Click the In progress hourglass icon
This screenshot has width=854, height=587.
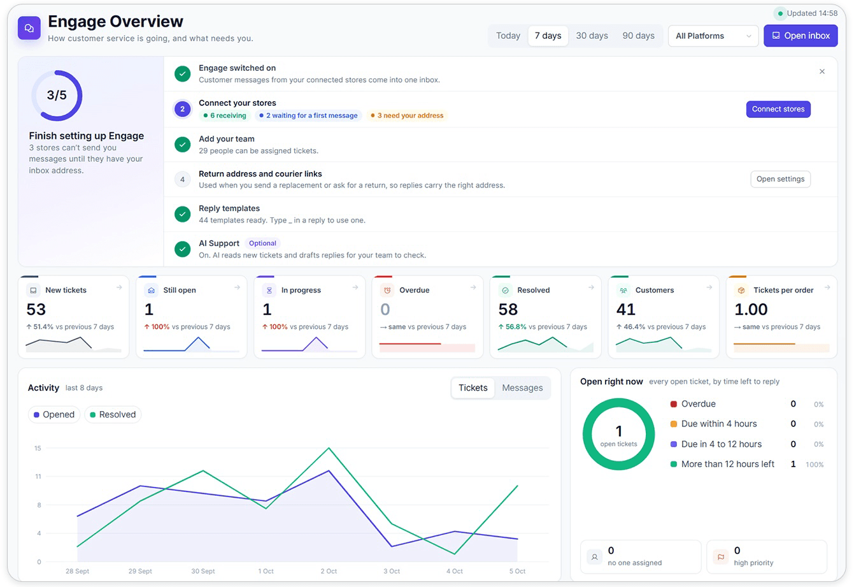(269, 290)
